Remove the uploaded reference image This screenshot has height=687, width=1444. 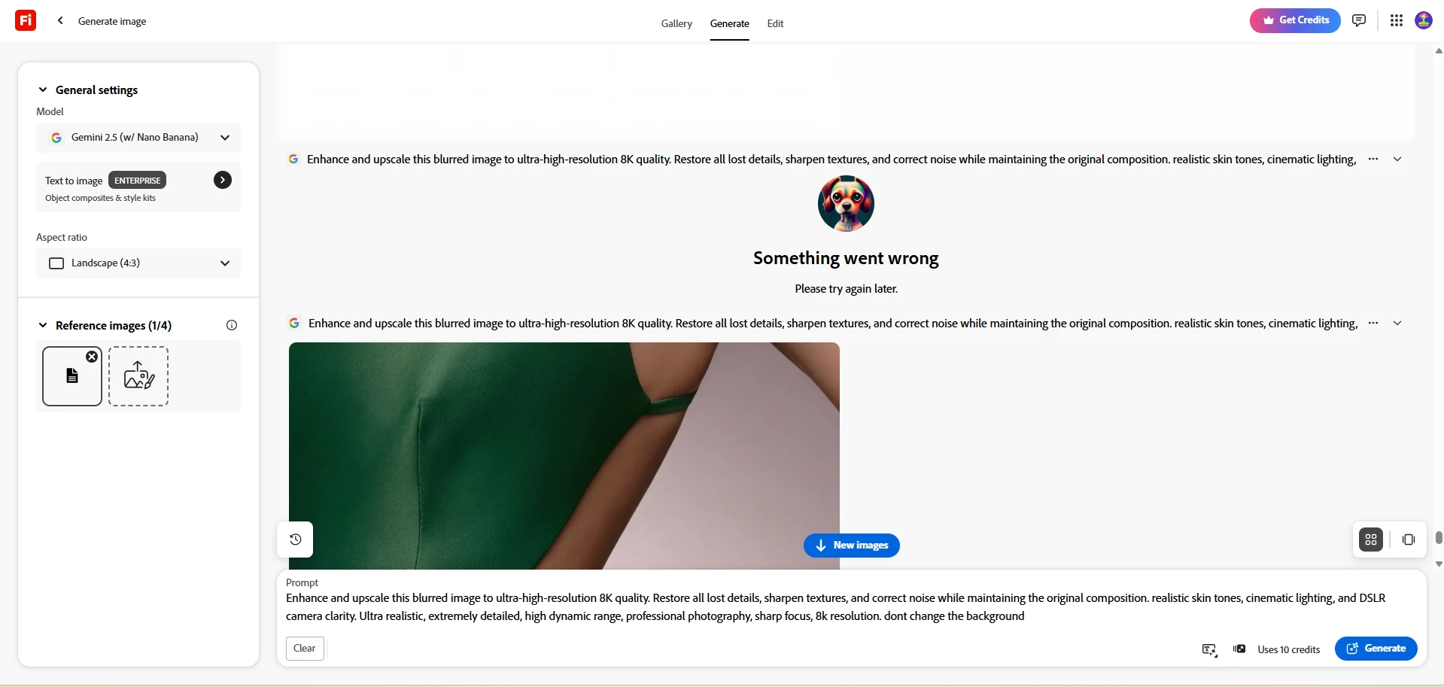pyautogui.click(x=92, y=357)
